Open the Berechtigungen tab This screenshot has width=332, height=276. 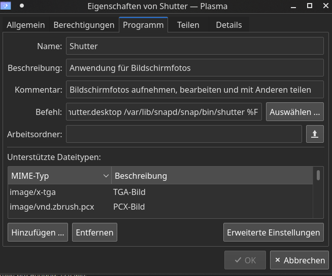[x=84, y=25]
